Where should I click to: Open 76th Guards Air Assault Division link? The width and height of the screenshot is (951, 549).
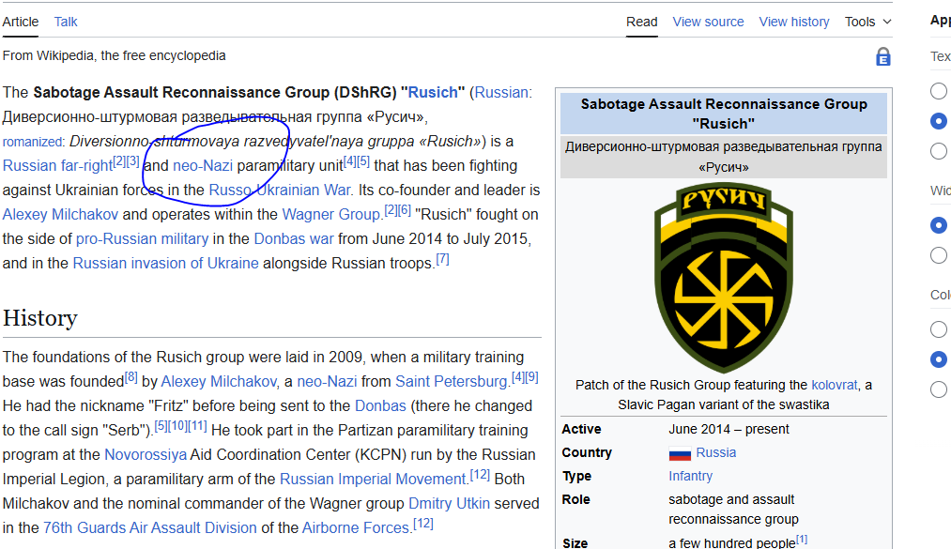point(150,527)
